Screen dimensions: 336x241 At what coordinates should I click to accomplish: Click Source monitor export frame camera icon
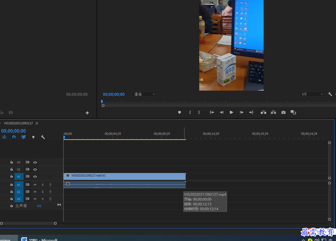tap(11, 112)
